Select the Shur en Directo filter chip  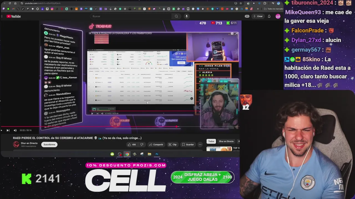226,141
